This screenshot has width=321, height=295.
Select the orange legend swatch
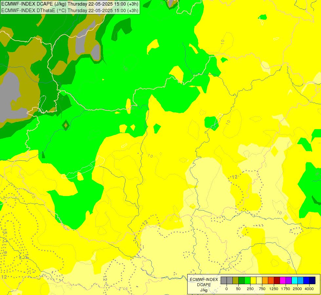tap(265, 280)
